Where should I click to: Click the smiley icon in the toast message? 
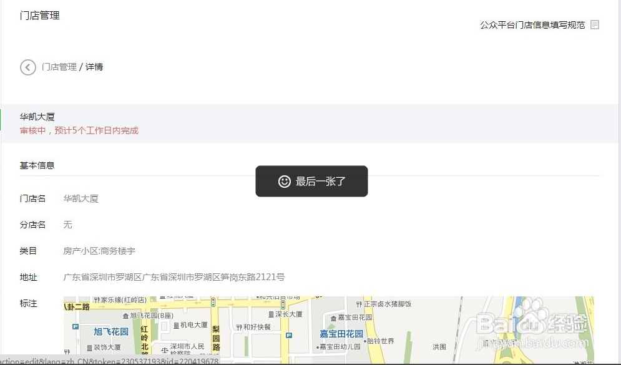pos(285,181)
